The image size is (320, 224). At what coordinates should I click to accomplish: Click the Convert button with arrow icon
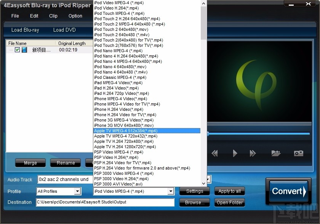pyautogui.click(x=288, y=191)
